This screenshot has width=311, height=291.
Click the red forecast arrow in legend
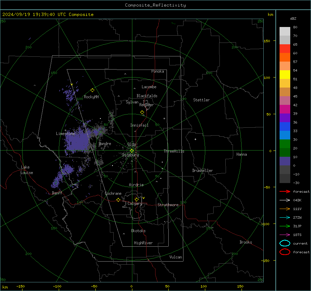[x=285, y=191]
